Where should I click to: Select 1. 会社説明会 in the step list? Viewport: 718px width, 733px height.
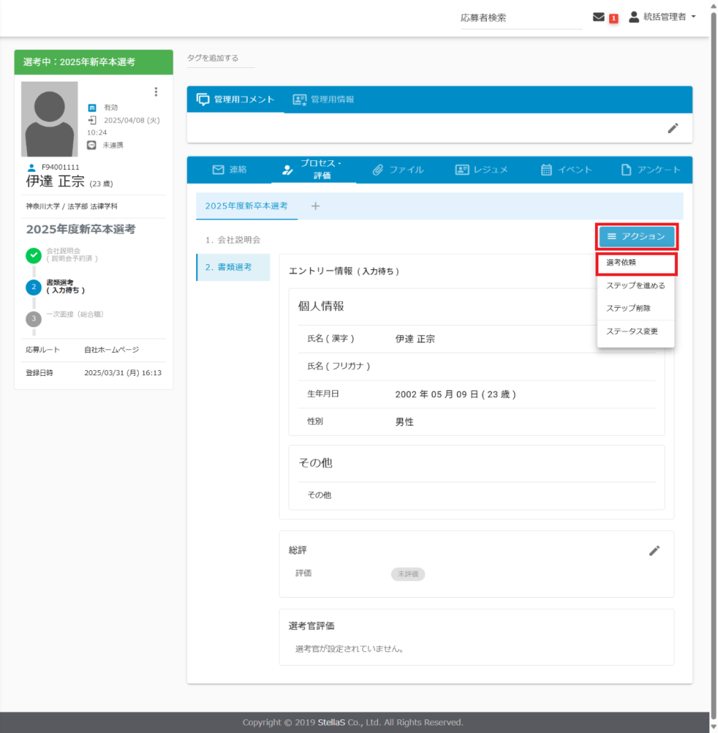pos(233,240)
